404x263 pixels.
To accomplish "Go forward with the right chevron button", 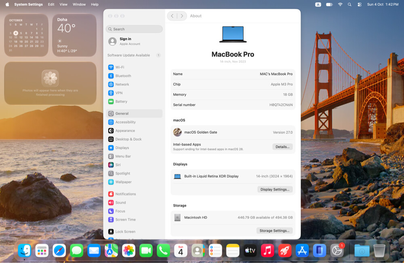I will pyautogui.click(x=182, y=16).
